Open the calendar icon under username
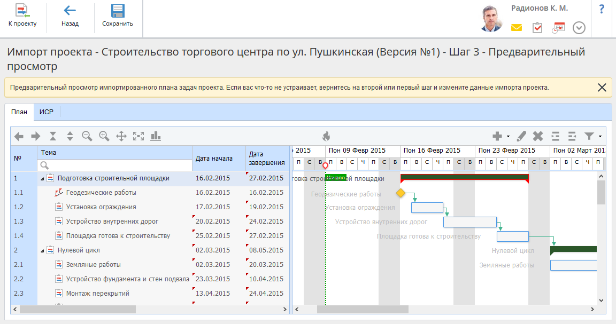Screen dimensions: 616x324 pos(558,28)
